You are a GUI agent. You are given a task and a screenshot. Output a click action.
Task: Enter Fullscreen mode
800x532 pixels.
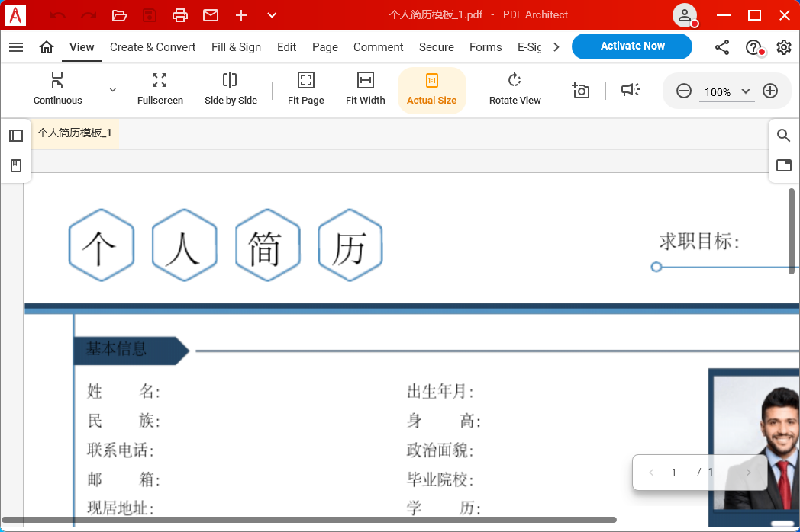[x=160, y=90]
